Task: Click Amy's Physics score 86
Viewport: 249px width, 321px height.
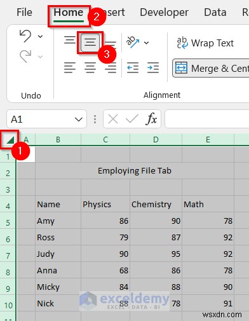Action: point(105,221)
